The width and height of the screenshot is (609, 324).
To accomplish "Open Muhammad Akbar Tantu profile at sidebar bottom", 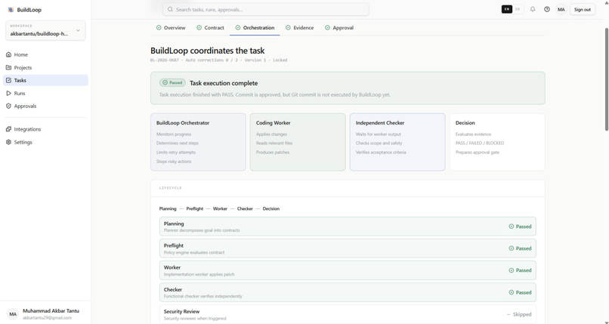I will click(45, 314).
